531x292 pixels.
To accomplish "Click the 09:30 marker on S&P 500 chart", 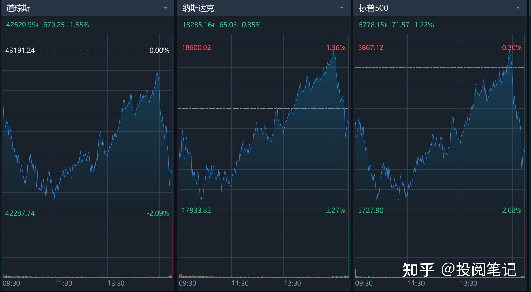I will (x=364, y=283).
